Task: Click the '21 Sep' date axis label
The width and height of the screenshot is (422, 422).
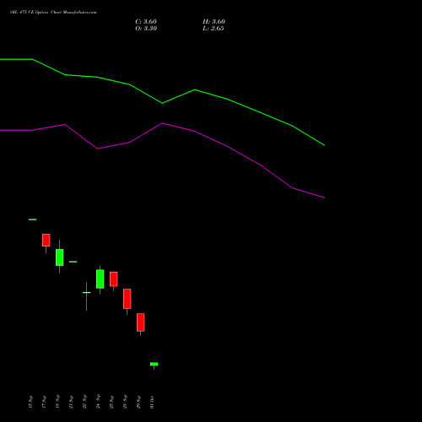Action: (71, 402)
